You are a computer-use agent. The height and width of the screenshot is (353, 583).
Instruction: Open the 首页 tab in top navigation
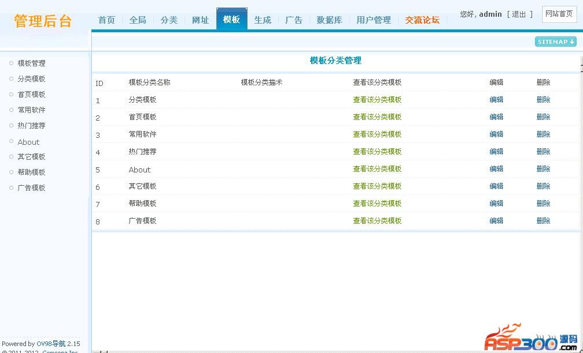pyautogui.click(x=106, y=20)
